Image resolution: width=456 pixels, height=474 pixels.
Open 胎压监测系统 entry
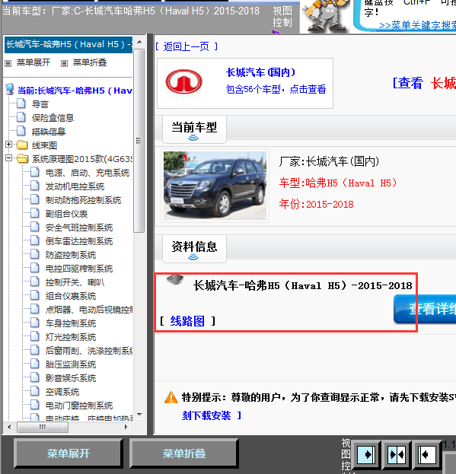tap(71, 364)
